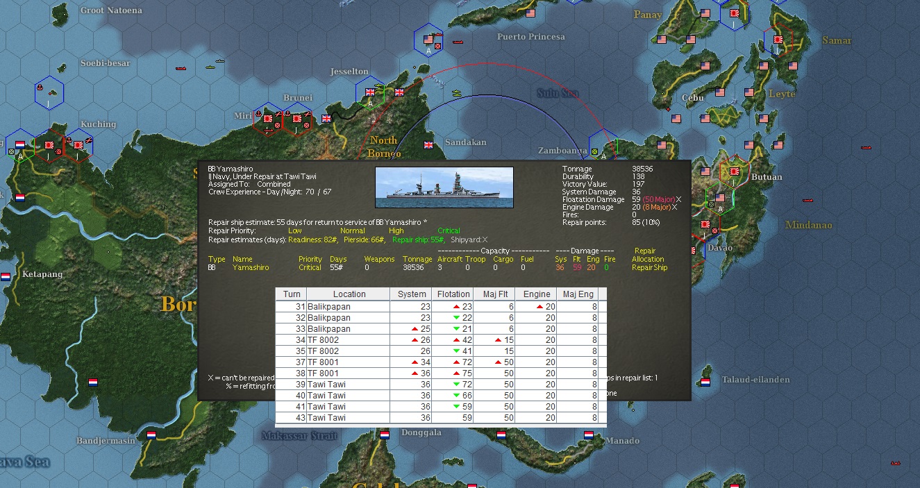
Task: Sort ship list by Weapons column
Action: coord(379,259)
